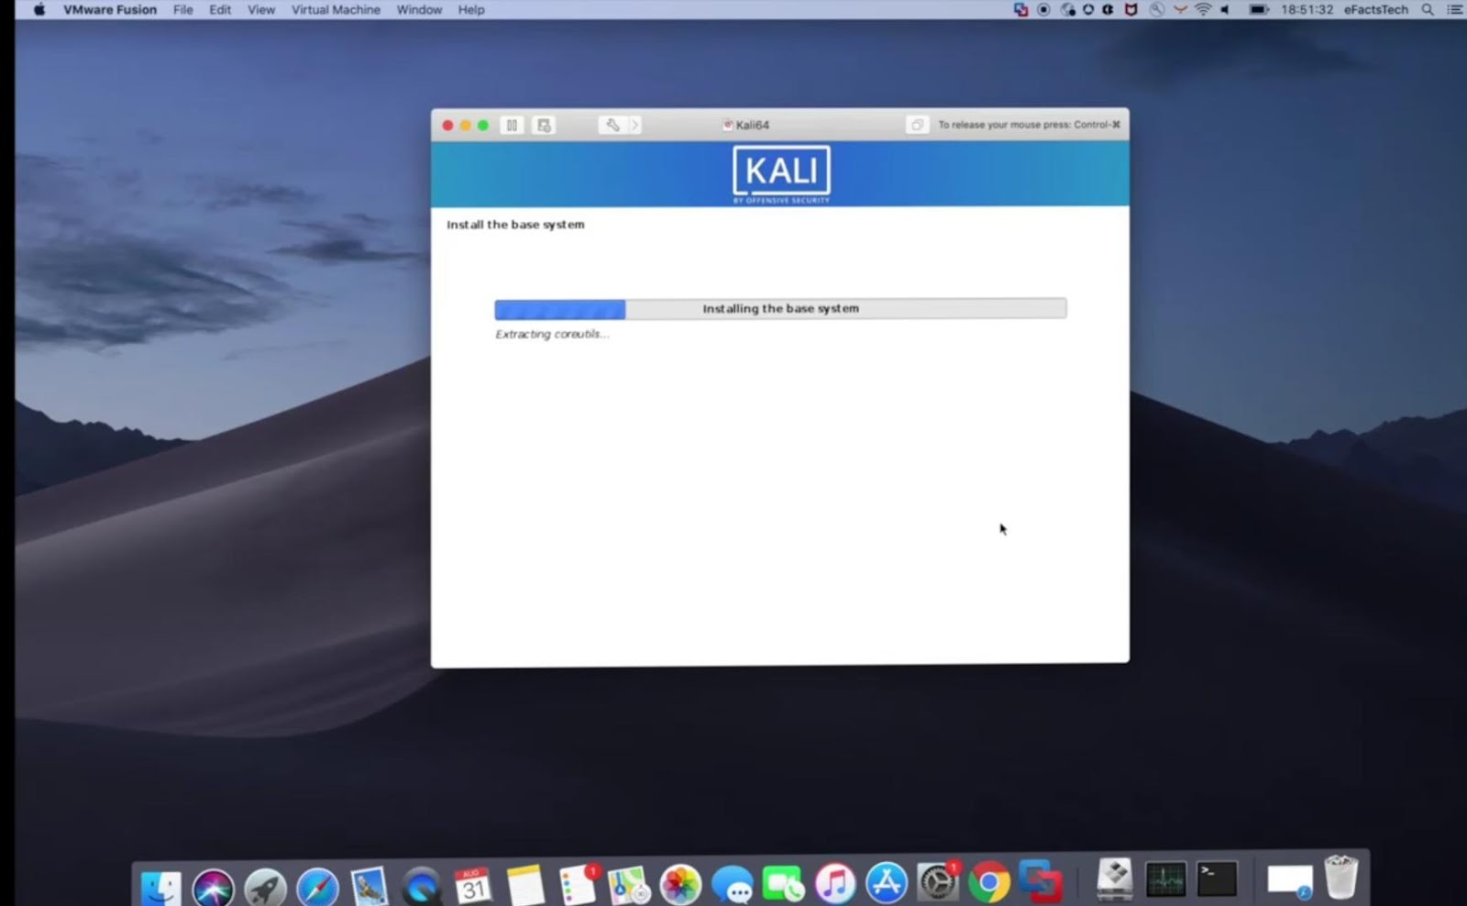Open the VM snapshots button
The height and width of the screenshot is (906, 1467).
tap(544, 125)
